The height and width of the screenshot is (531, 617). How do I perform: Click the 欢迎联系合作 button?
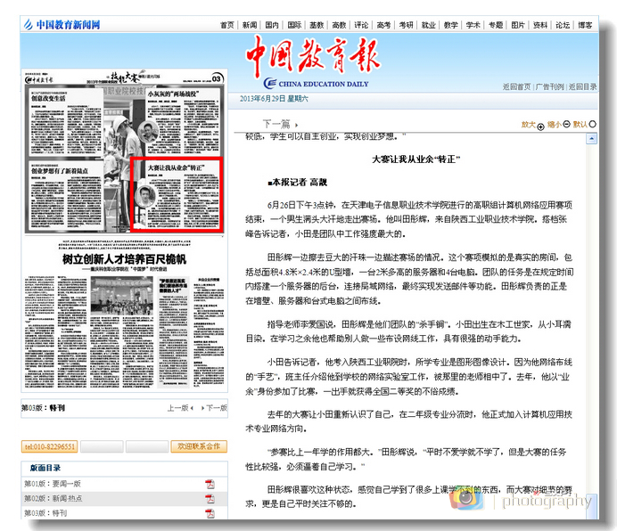197,445
